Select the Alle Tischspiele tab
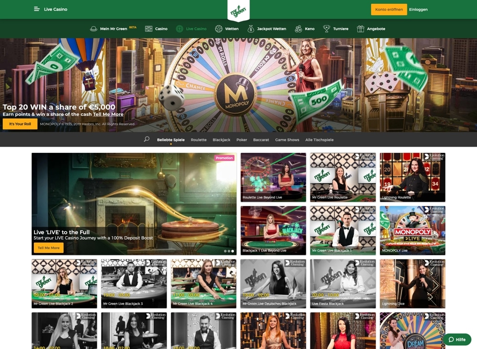Screen dimensions: 477x349 coord(320,140)
